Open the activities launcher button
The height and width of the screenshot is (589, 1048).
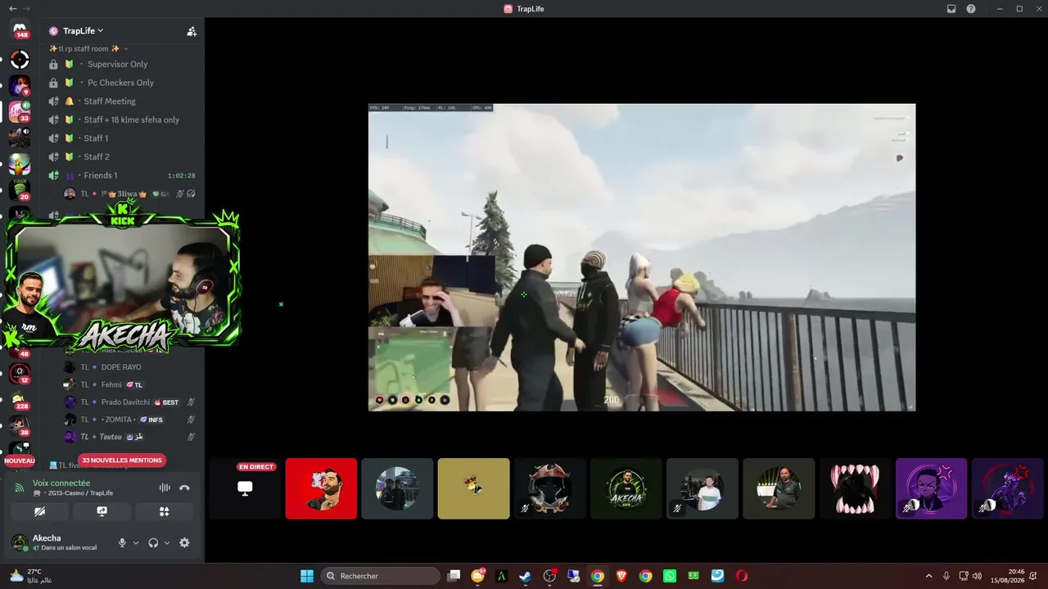(x=164, y=511)
